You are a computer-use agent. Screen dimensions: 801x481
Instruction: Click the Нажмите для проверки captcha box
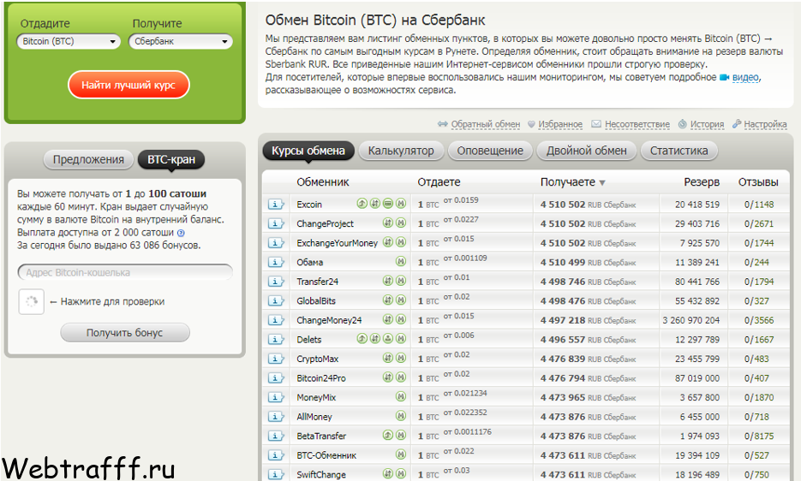tap(32, 301)
